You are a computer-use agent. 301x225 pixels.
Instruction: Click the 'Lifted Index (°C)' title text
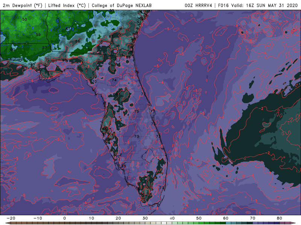(x=67, y=5)
